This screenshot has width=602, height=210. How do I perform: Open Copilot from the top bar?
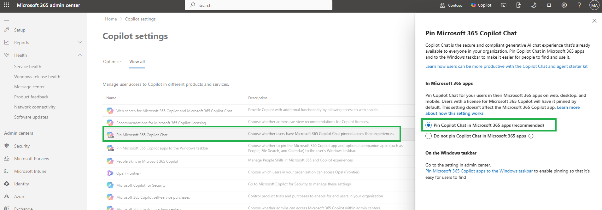[x=481, y=5]
